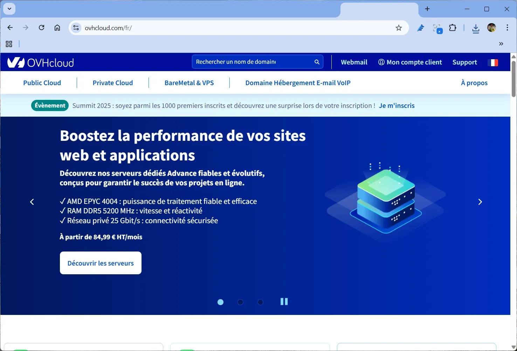The height and width of the screenshot is (351, 517).
Task: Expand hidden bookmarks chevron
Action: 501,44
